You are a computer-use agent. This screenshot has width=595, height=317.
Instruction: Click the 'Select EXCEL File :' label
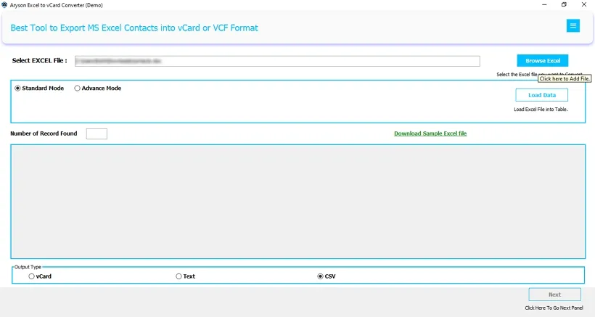point(39,61)
